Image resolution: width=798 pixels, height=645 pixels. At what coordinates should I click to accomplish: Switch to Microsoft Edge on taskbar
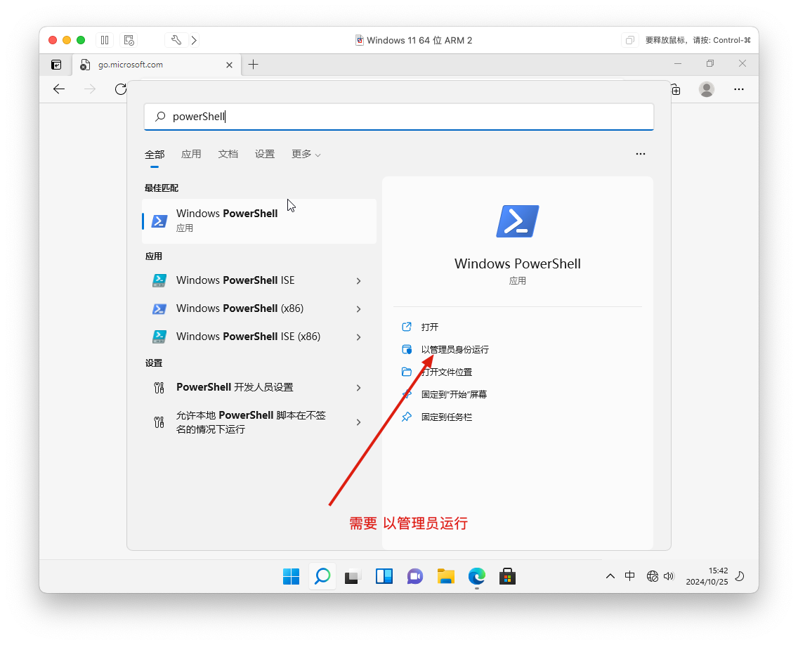click(476, 577)
